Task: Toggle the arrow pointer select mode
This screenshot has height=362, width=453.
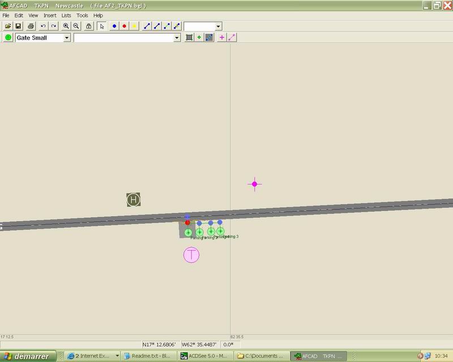Action: coord(102,26)
